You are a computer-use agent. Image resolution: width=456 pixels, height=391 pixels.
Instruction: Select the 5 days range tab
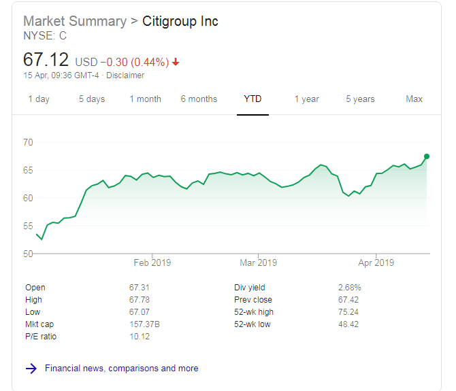[x=92, y=99]
